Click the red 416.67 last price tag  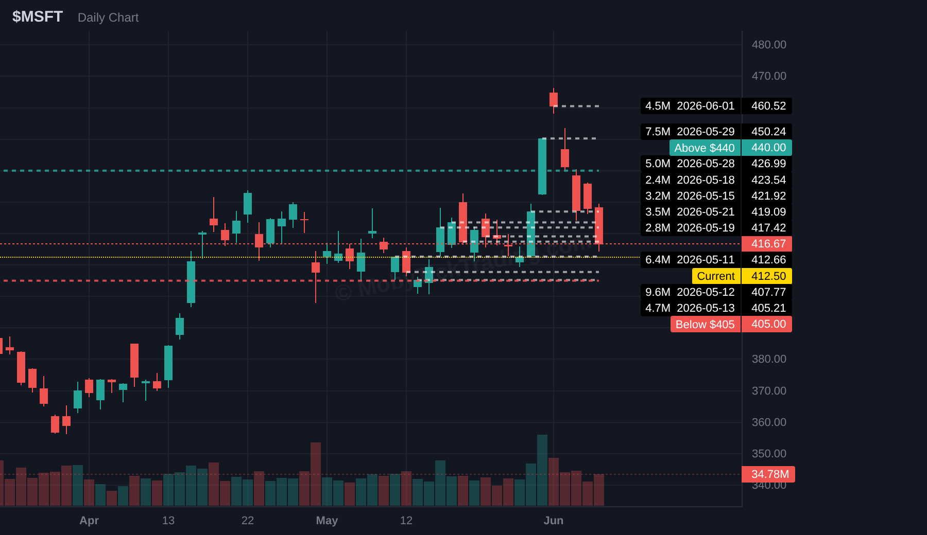767,244
